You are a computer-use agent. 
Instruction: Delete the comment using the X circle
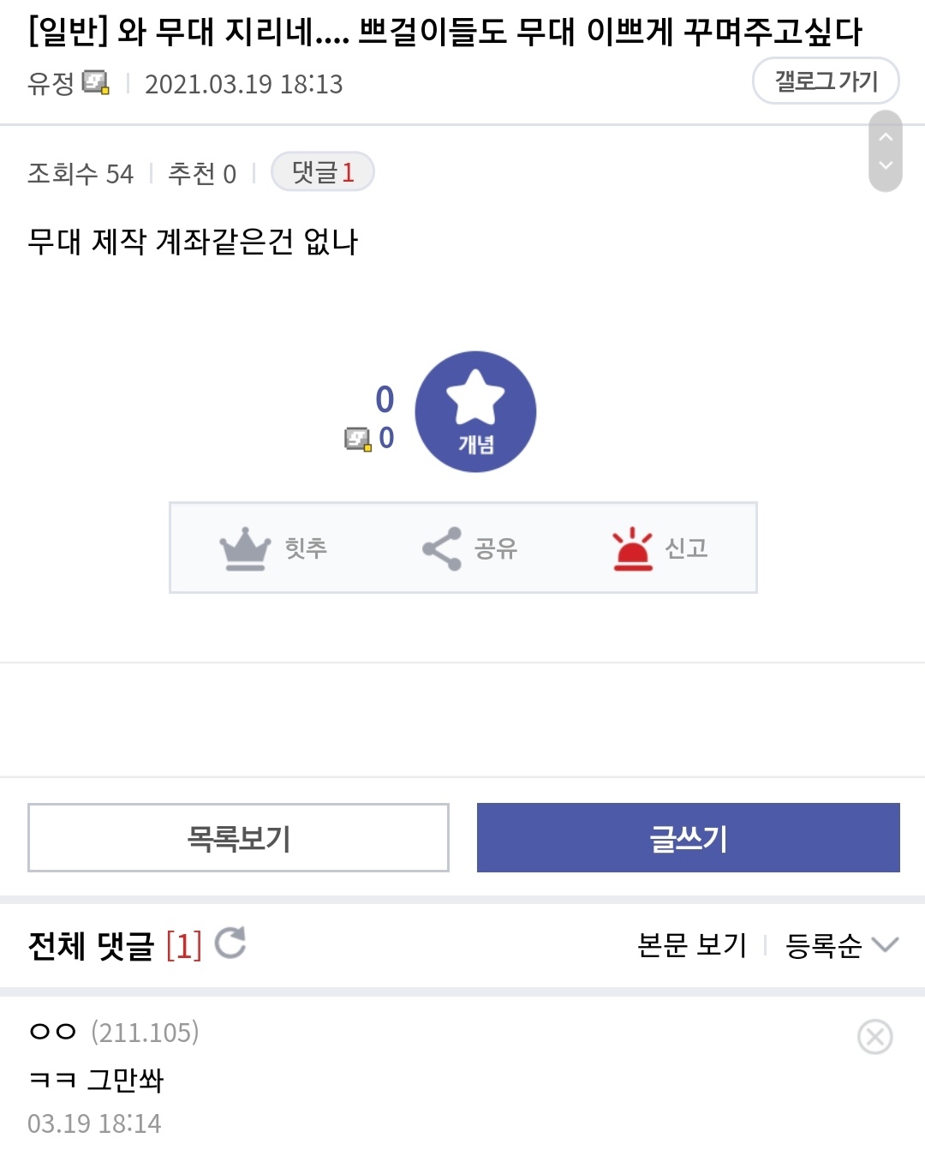[x=874, y=1037]
